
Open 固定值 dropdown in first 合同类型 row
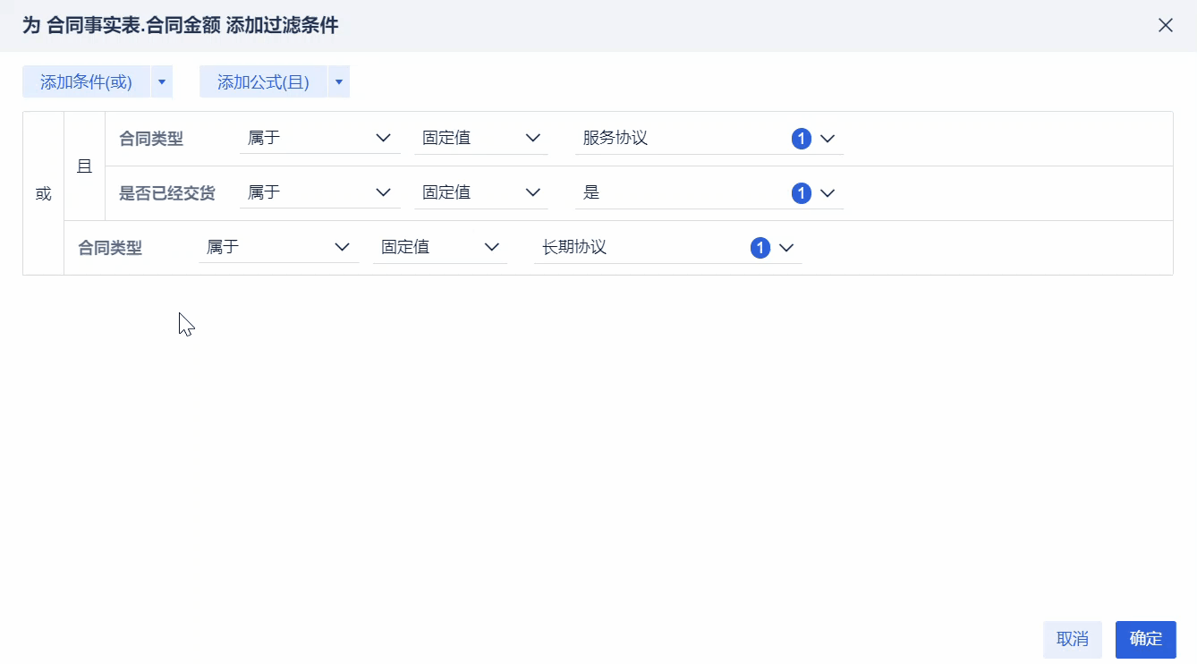pos(481,139)
